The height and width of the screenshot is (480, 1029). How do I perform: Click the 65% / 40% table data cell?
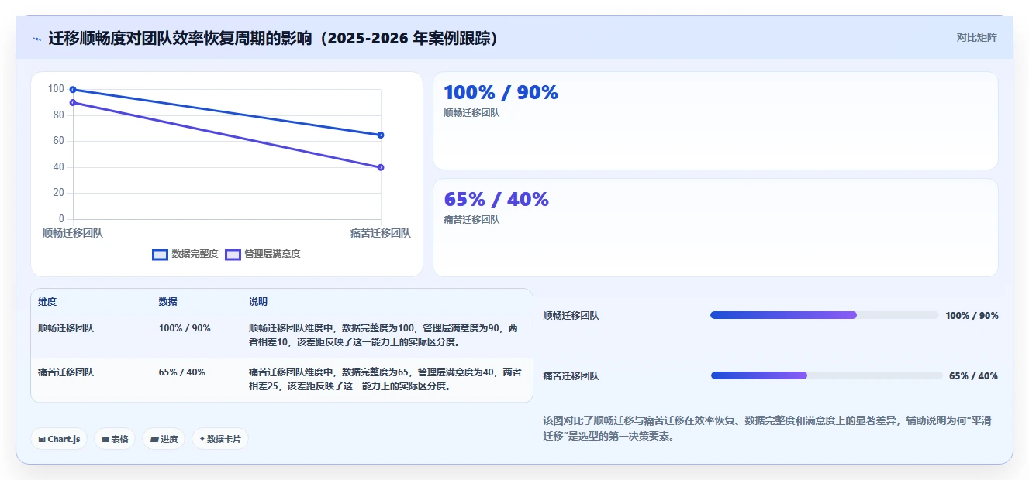[x=182, y=372]
